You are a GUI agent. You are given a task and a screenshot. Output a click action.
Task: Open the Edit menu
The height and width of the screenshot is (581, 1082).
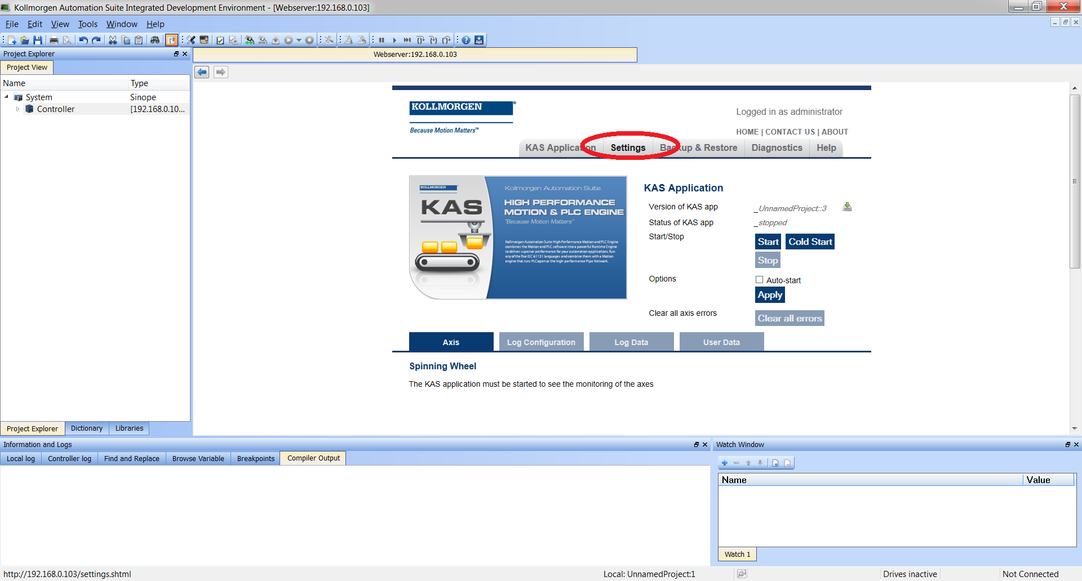tap(35, 24)
